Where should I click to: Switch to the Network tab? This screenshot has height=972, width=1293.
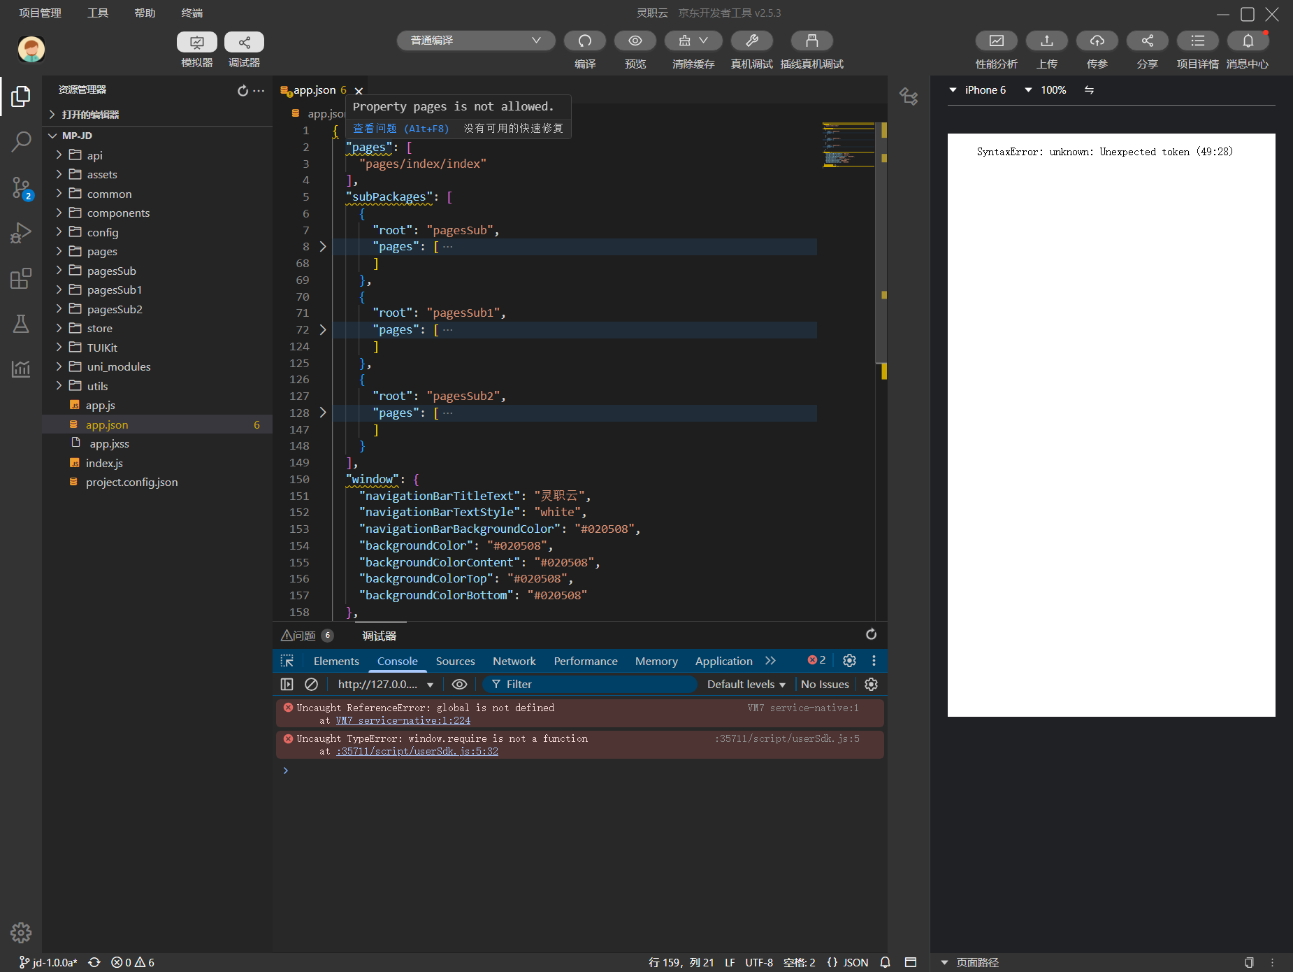click(514, 661)
